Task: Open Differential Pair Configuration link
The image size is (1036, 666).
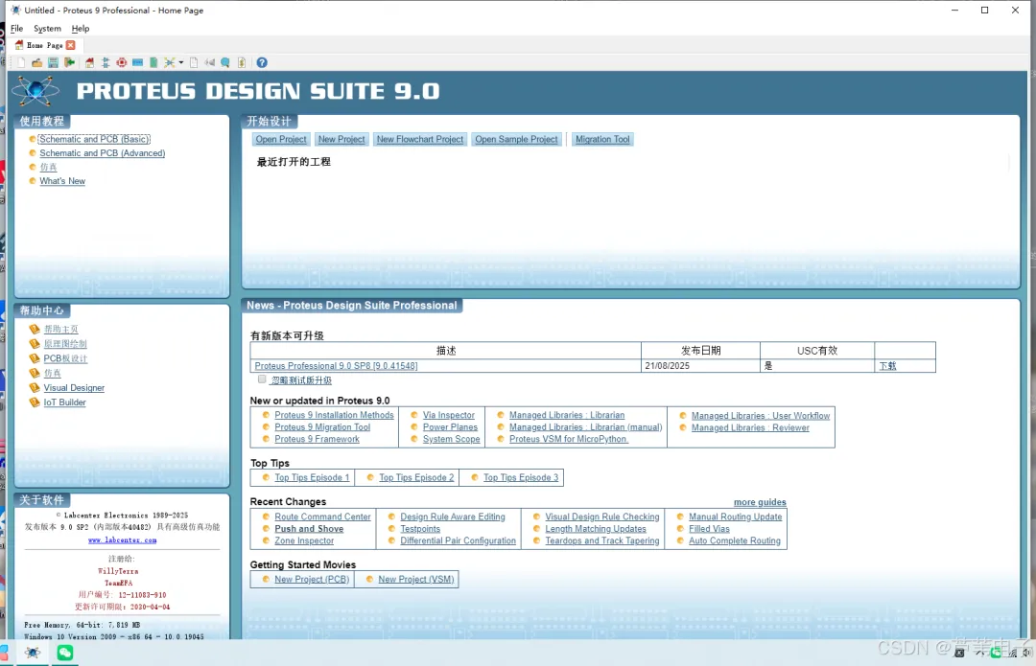Action: [458, 540]
